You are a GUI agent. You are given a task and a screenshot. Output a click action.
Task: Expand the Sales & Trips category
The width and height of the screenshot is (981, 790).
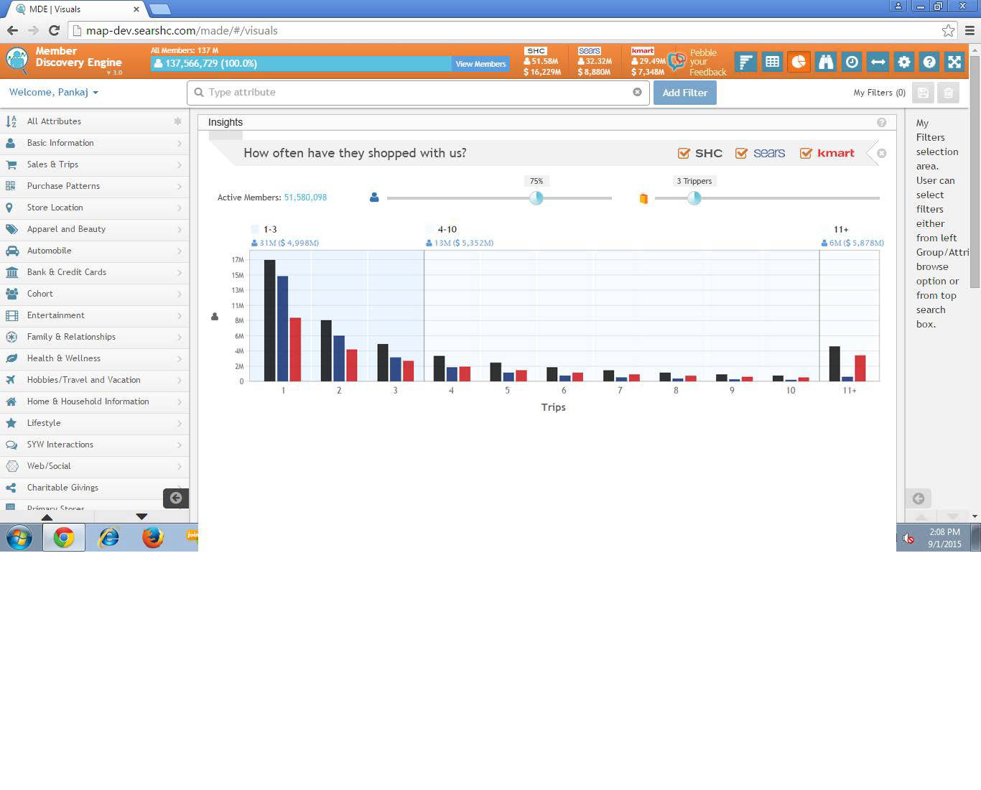point(52,164)
